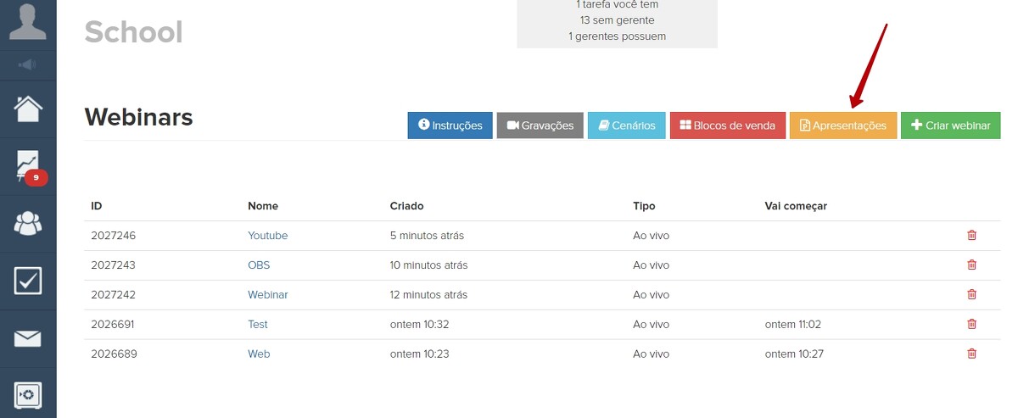Viewport: 1018px width, 418px height.
Task: Delete the OBS webinar via trash icon
Action: pyautogui.click(x=971, y=265)
